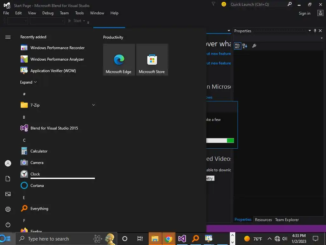Click the volume icon in system tray
Image resolution: width=326 pixels, height=245 pixels.
point(285,239)
